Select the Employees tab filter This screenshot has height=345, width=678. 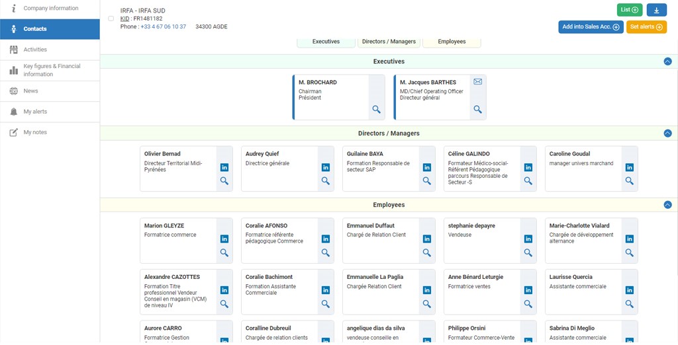tap(452, 42)
